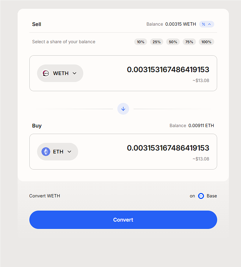Click the Base network logo icon

point(201,196)
